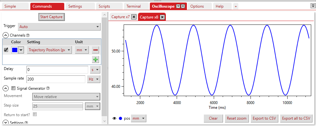Open the Sample rate Hz unit dropdown
316x126 pixels.
tap(94, 79)
